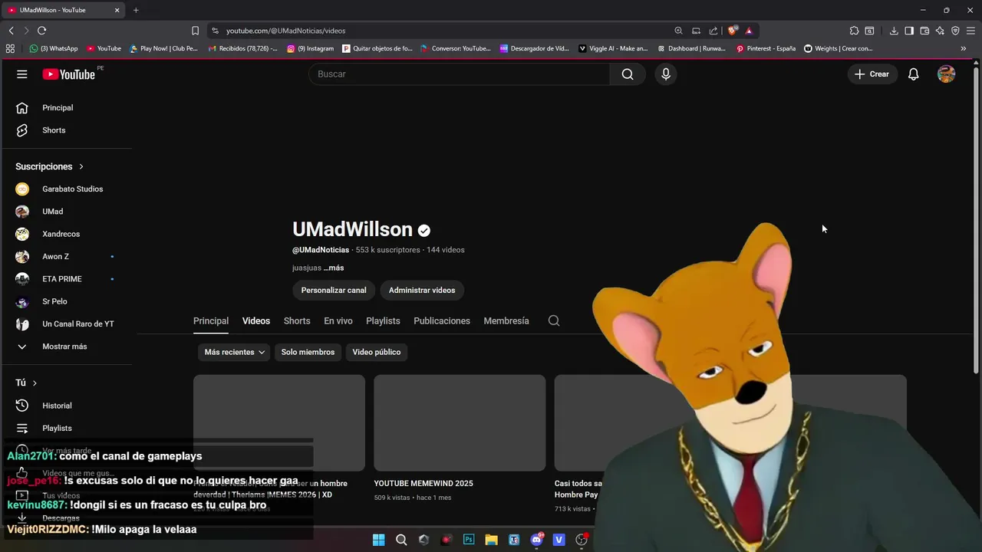The width and height of the screenshot is (982, 552).
Task: Click Personalizar canal button
Action: click(x=334, y=290)
